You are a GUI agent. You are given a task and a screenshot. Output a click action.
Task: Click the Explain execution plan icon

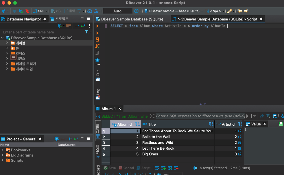tap(97, 53)
